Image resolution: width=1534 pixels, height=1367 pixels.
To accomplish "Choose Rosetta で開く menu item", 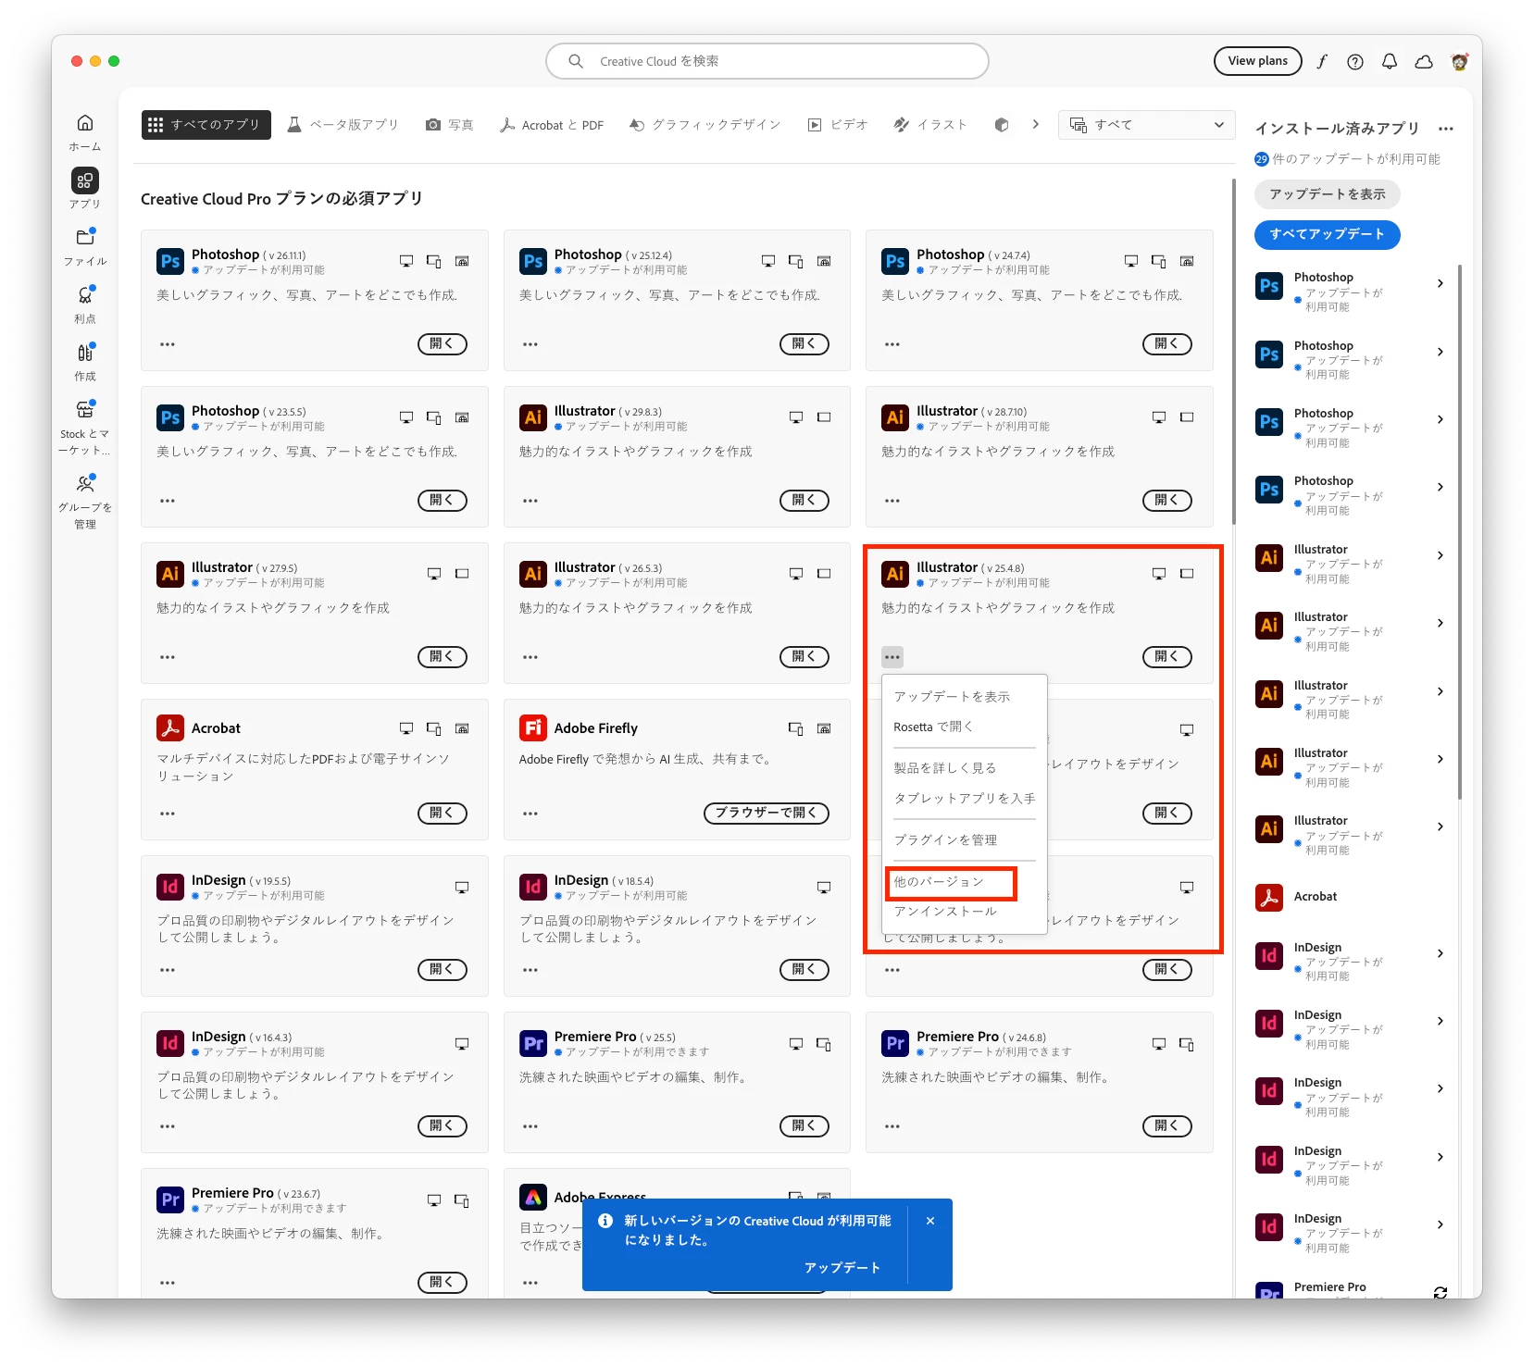I will 933,727.
